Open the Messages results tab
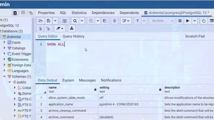This screenshot has height=120, width=214. (x=87, y=80)
